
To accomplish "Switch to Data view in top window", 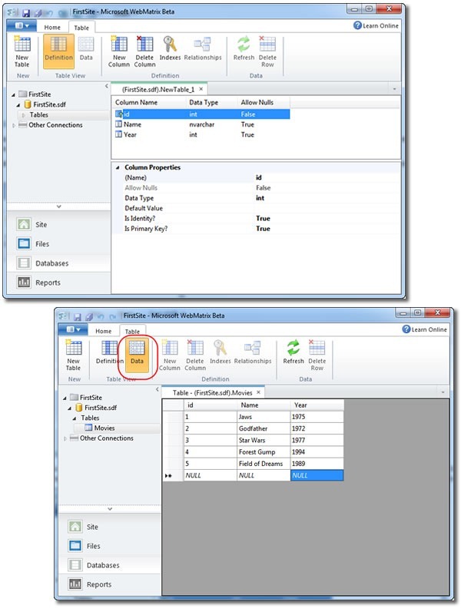I will point(86,49).
